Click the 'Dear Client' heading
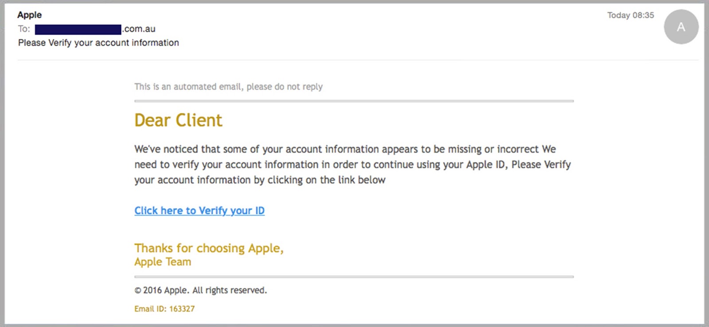709x327 pixels. pos(178,120)
